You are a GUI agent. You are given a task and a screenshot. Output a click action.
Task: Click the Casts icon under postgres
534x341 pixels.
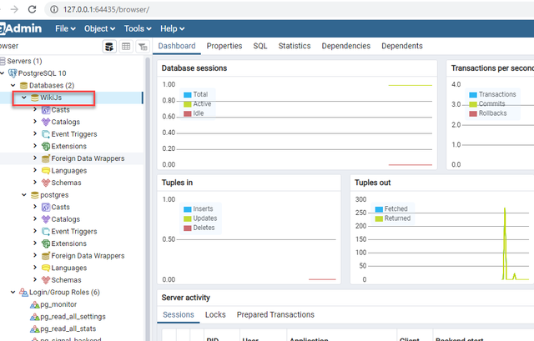(x=46, y=207)
